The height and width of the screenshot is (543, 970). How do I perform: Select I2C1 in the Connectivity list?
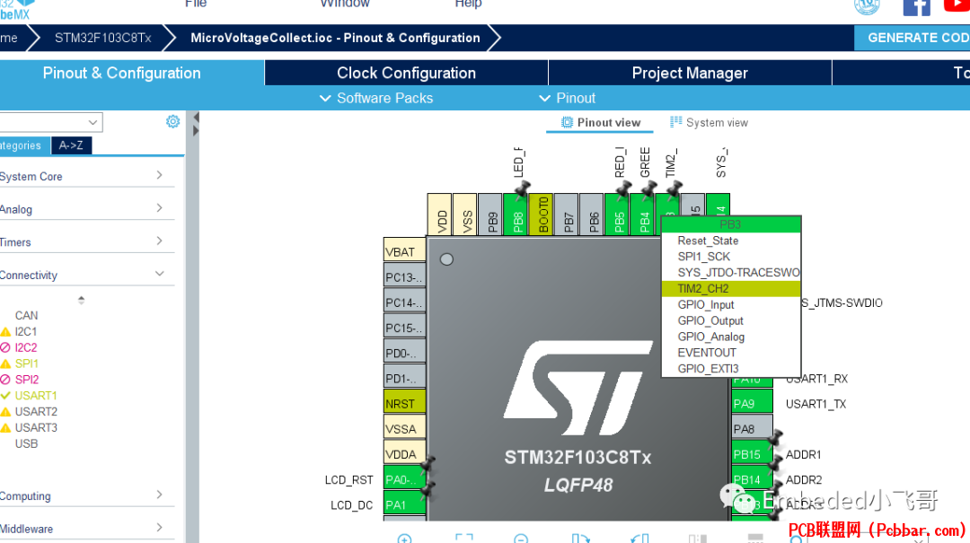[26, 331]
